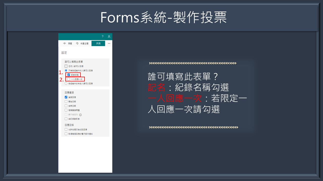Open the more options ellipsis menu
The image size is (323, 181).
109,43
